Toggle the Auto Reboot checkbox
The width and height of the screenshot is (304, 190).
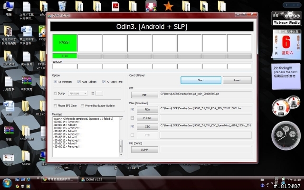(79, 82)
